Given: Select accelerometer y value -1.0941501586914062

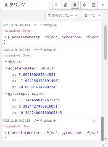Looking at the screenshot, I should pyautogui.click(x=39, y=81).
